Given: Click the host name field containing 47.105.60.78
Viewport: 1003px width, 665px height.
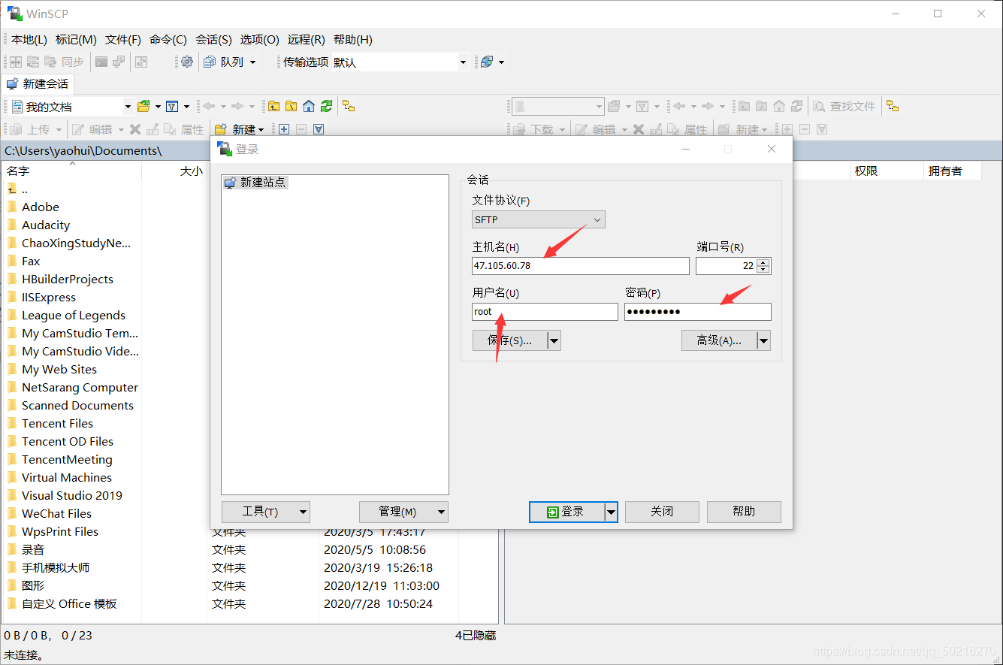Looking at the screenshot, I should click(580, 266).
